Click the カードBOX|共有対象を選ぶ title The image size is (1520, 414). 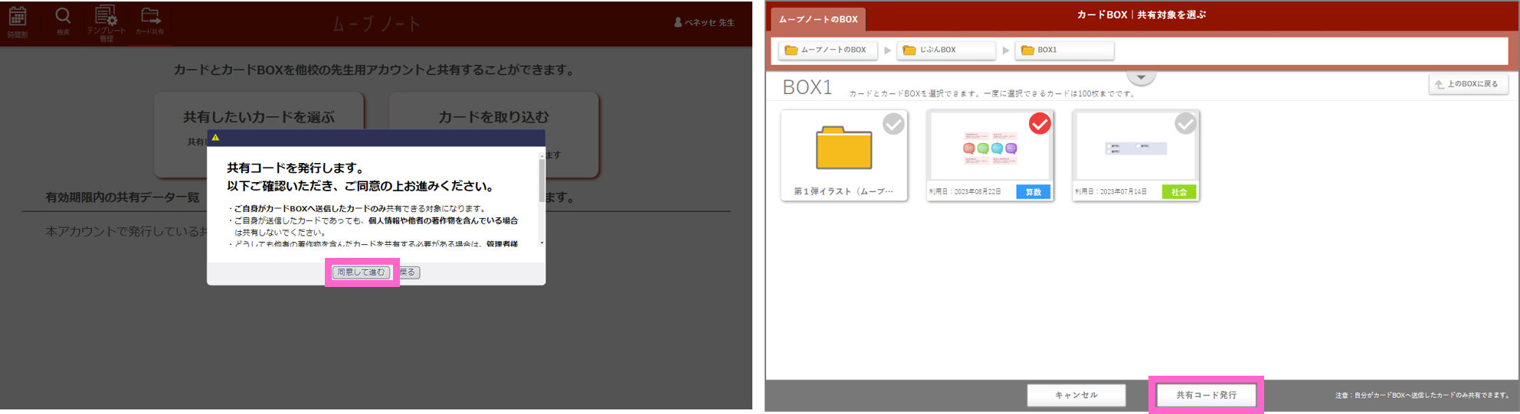point(1141,15)
